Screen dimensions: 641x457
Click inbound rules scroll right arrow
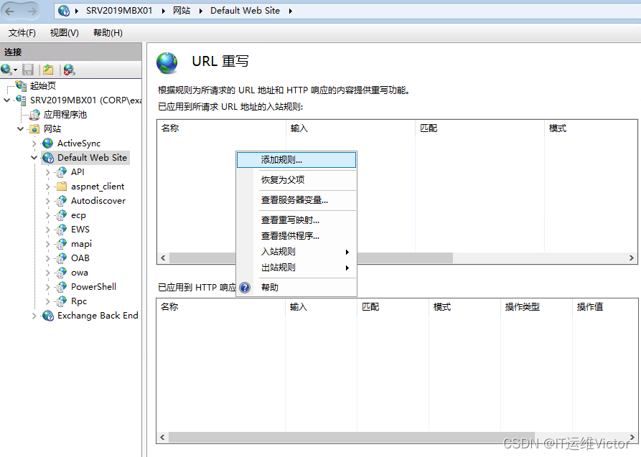[x=631, y=258]
